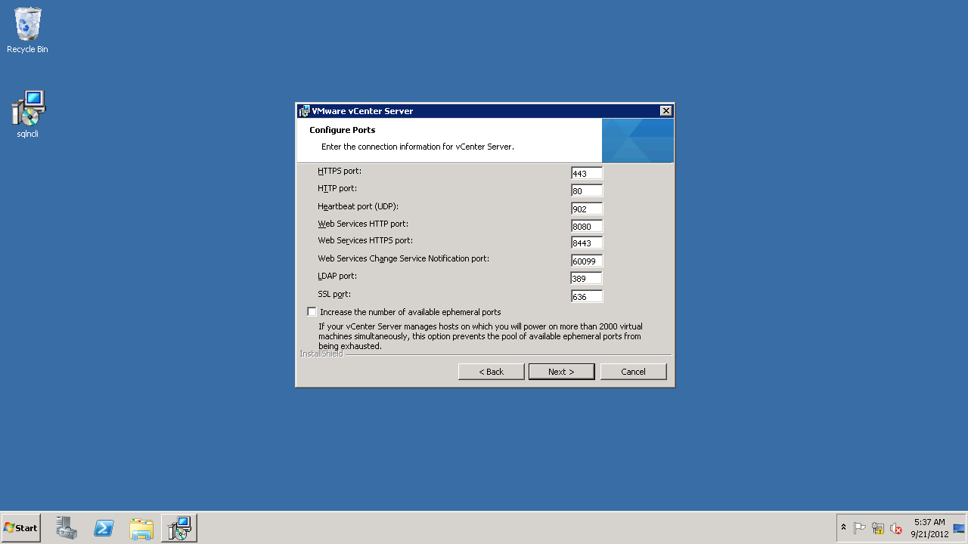Open Server Manager from the taskbar
Screen dimensions: 968x544
click(x=67, y=528)
